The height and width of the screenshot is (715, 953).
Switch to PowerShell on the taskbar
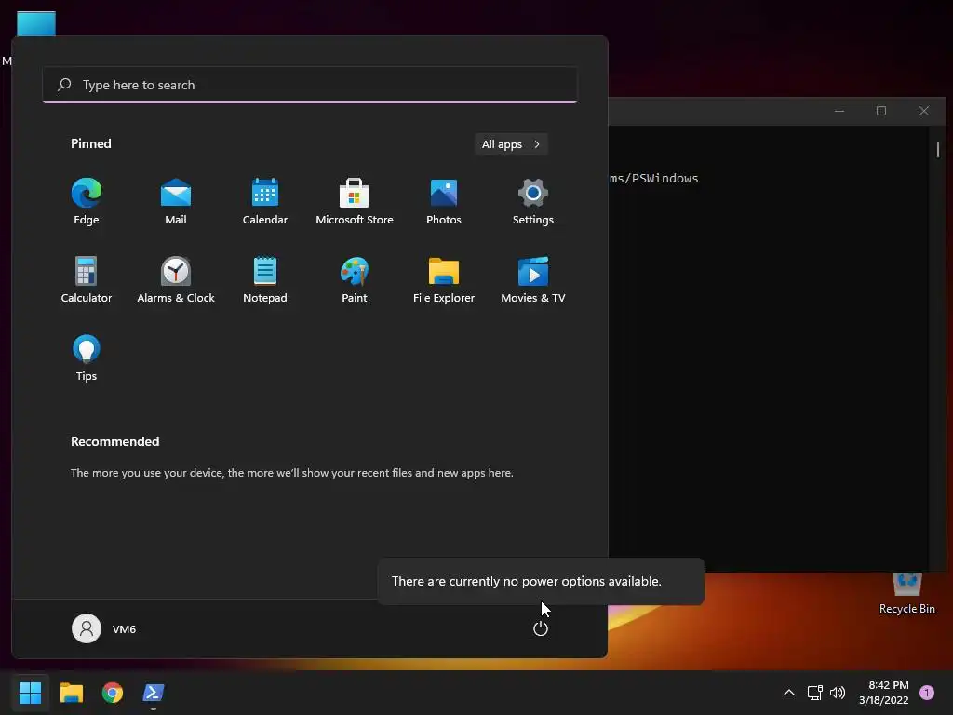(154, 693)
